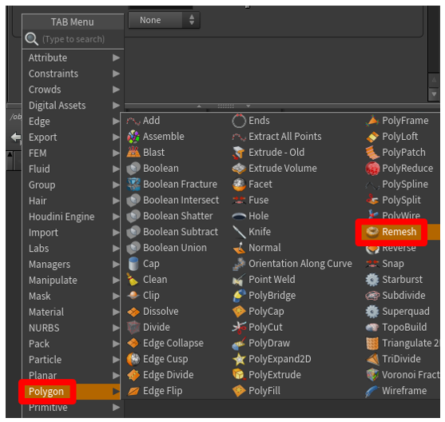The image size is (445, 422).
Task: Click the Add node icon
Action: click(133, 121)
